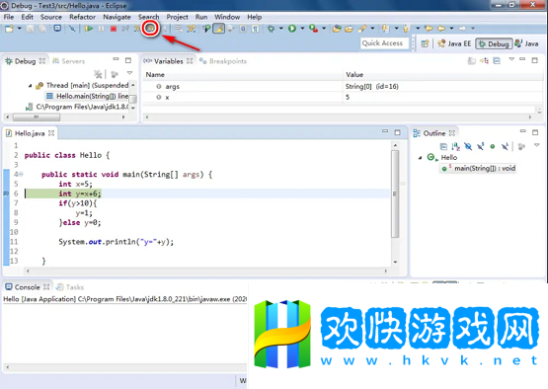Select the Hello.main(String[]) stack frame
The image size is (548, 389).
(88, 96)
